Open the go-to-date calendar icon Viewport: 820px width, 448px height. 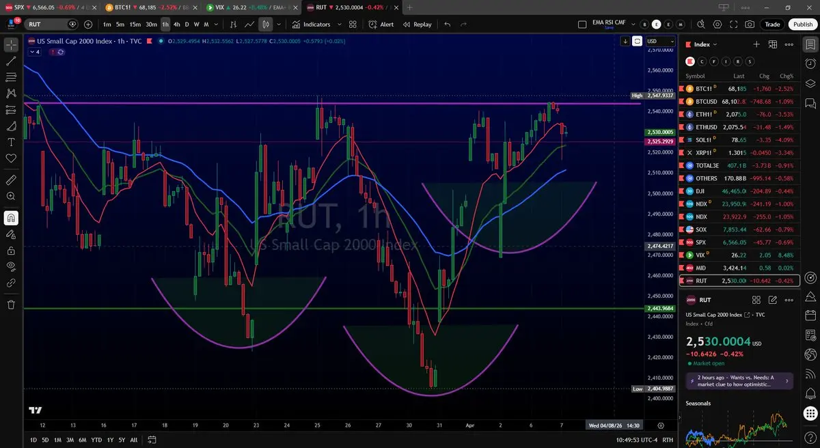(x=152, y=439)
